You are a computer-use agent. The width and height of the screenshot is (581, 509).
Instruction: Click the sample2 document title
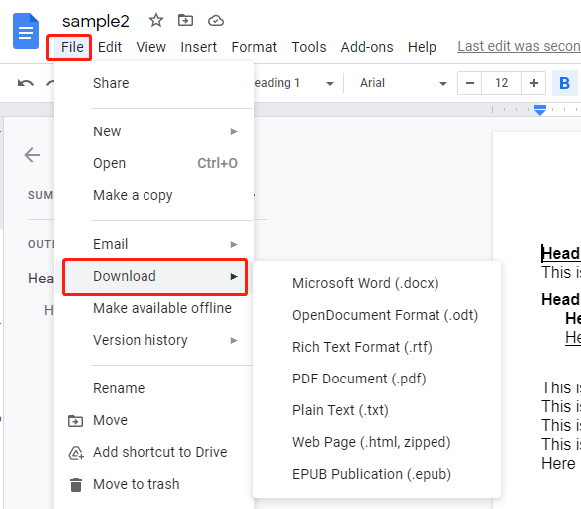coord(96,21)
